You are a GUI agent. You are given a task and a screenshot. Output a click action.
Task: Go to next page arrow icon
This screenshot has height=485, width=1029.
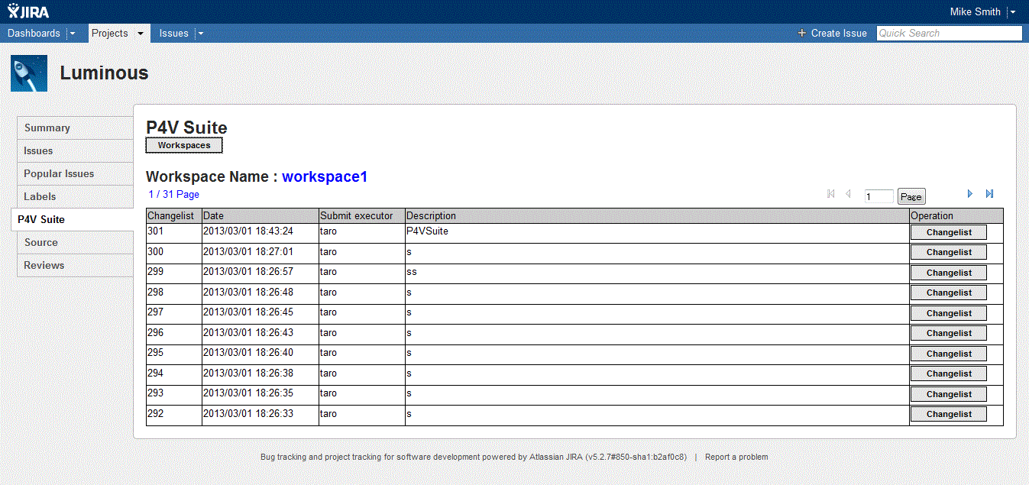coord(970,194)
